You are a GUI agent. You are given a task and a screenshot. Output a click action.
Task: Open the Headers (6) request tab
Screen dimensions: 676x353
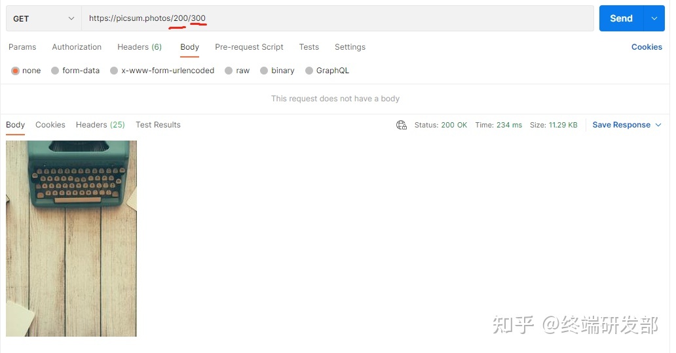point(140,47)
